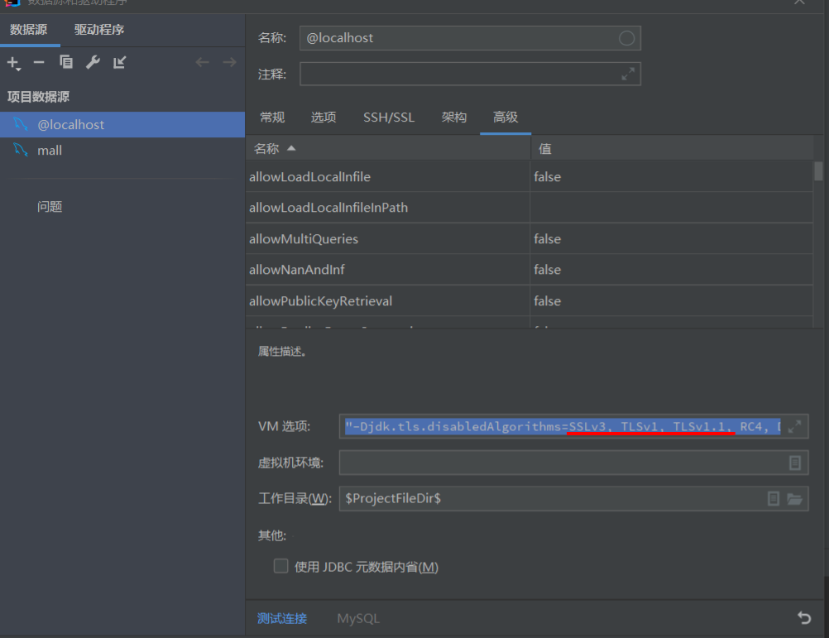This screenshot has width=829, height=638.
Task: Sort properties by the 名称 column
Action: (x=266, y=147)
